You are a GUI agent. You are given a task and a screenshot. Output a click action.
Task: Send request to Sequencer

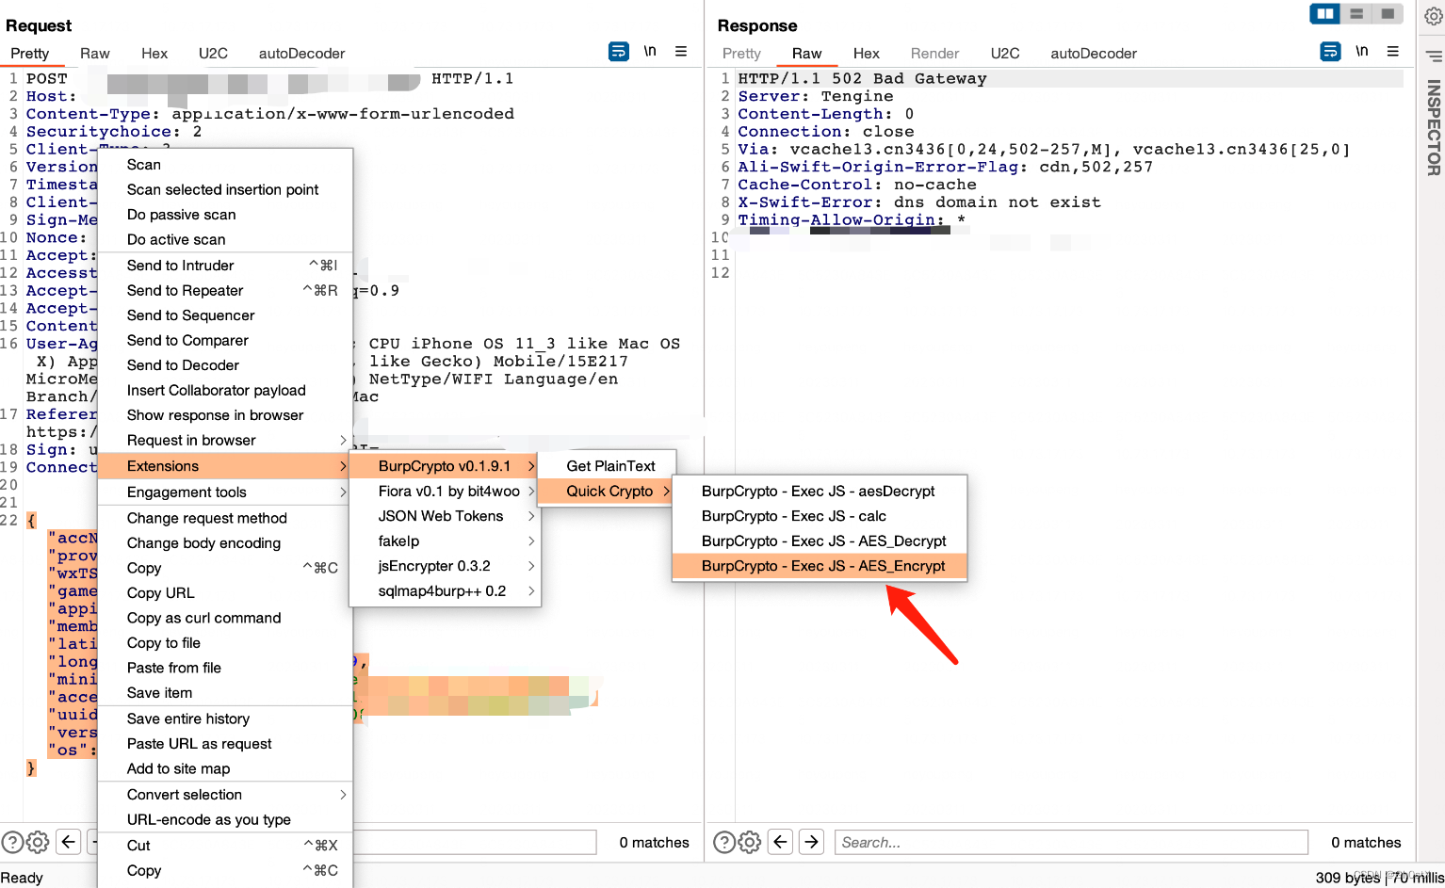click(x=225, y=315)
